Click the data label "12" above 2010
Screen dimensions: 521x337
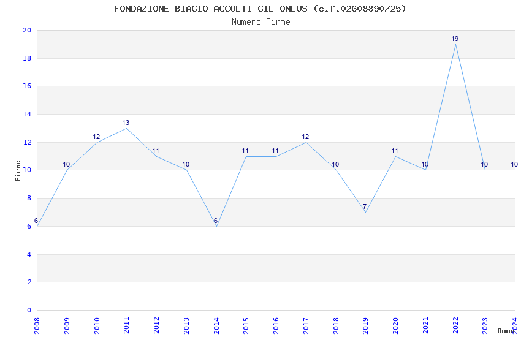pyautogui.click(x=96, y=137)
